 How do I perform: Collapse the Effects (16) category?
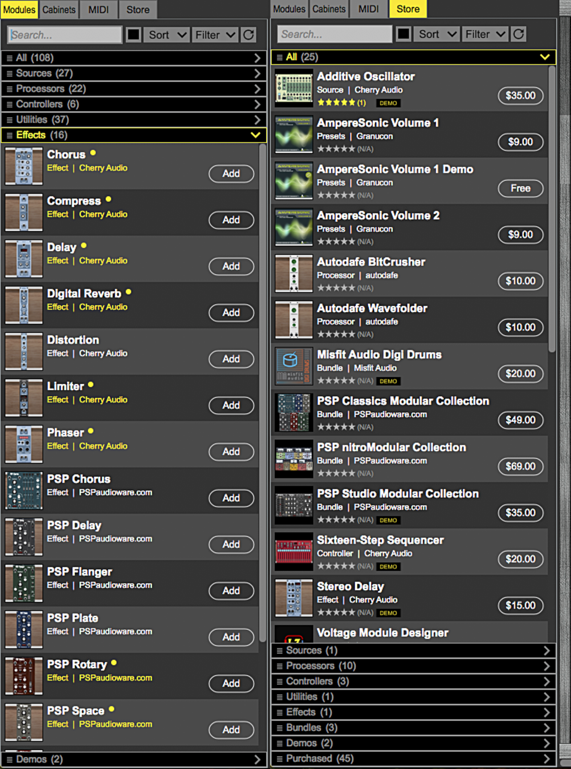coord(134,135)
